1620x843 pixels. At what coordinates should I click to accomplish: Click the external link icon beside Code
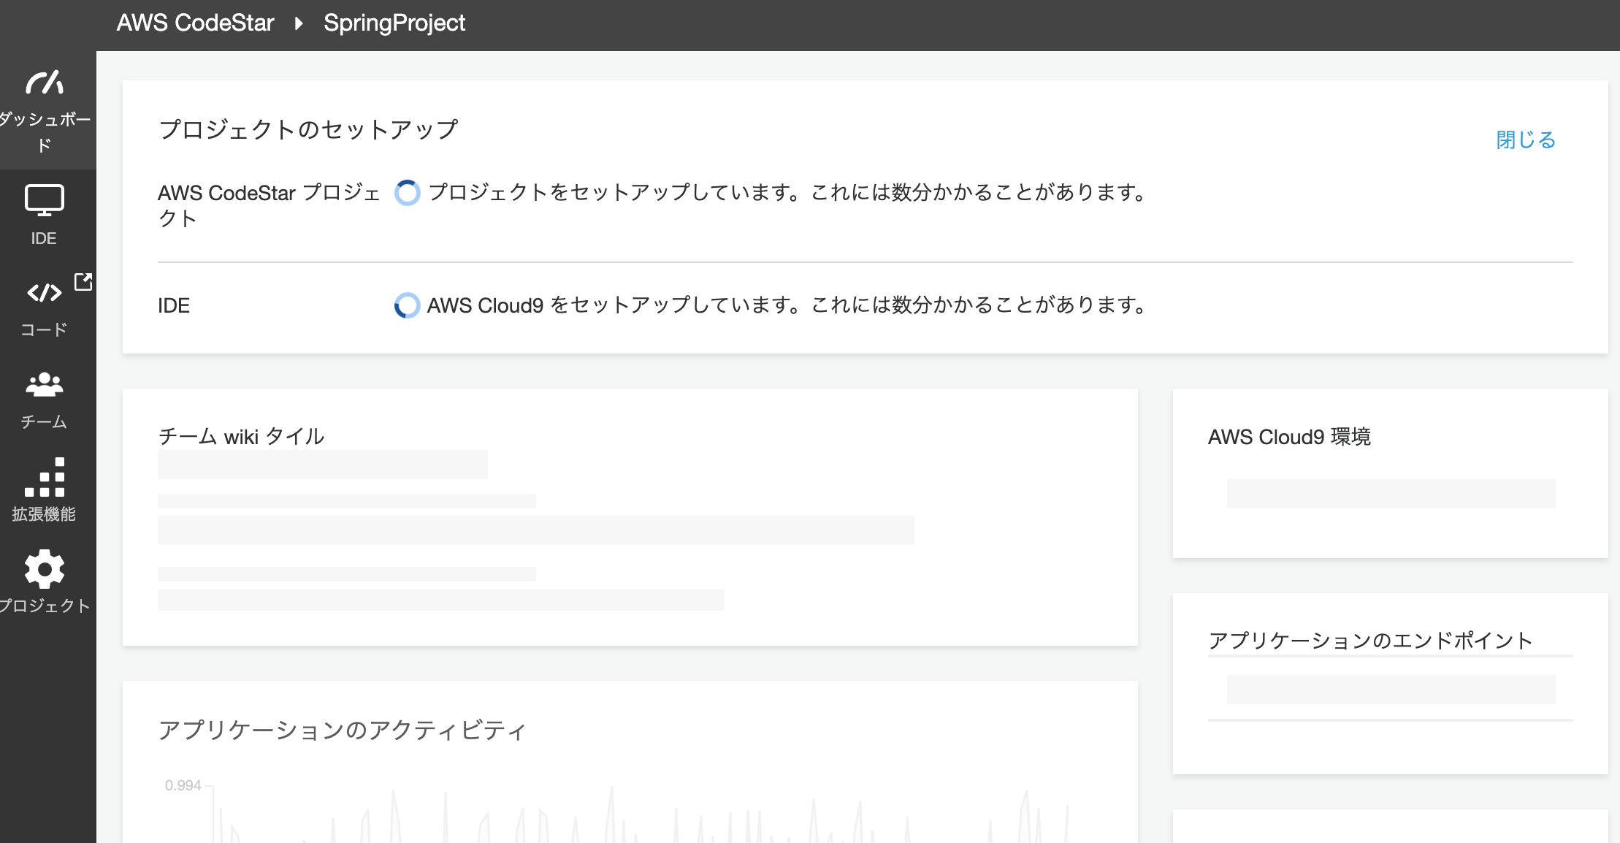[x=83, y=281]
